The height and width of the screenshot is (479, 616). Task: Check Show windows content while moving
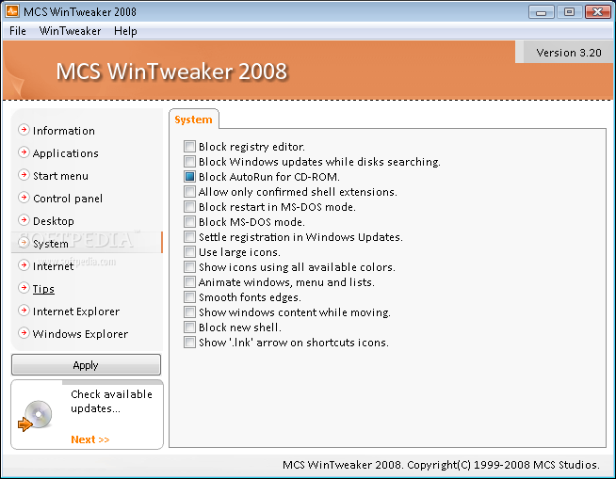click(189, 312)
